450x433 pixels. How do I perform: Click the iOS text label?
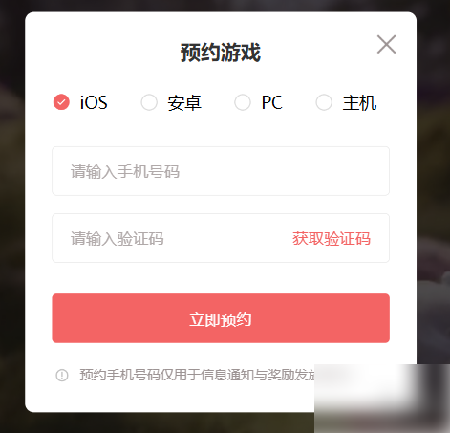tap(94, 102)
